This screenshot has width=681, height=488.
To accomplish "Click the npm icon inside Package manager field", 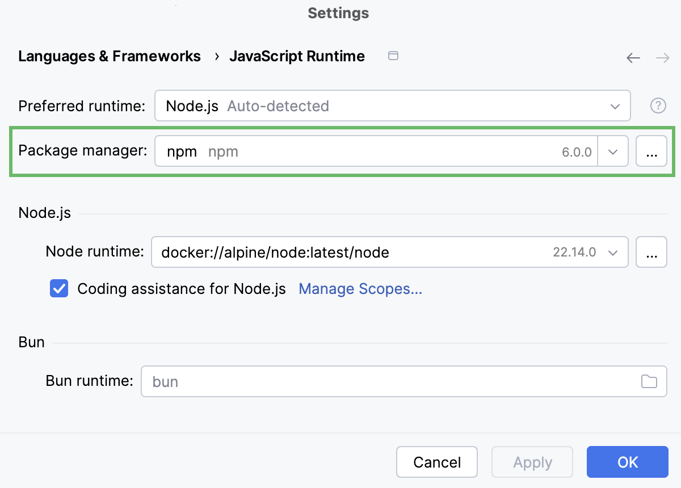I will click(180, 151).
